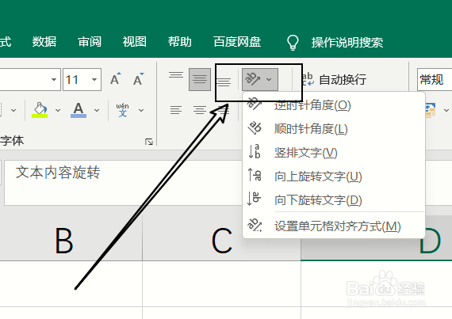Screen dimensions: 452x319
Task: Expand the orientation dropdown arrow
Action: coord(269,79)
